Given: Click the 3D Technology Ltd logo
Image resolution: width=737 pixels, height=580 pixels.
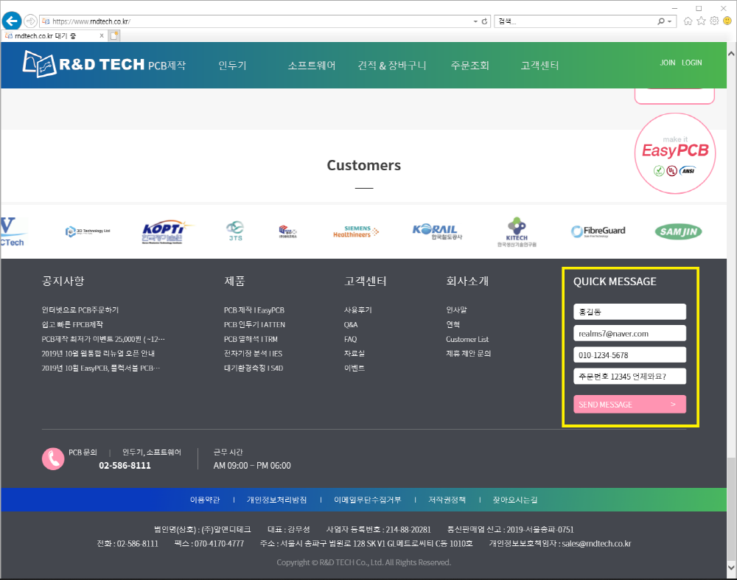Looking at the screenshot, I should 88,231.
